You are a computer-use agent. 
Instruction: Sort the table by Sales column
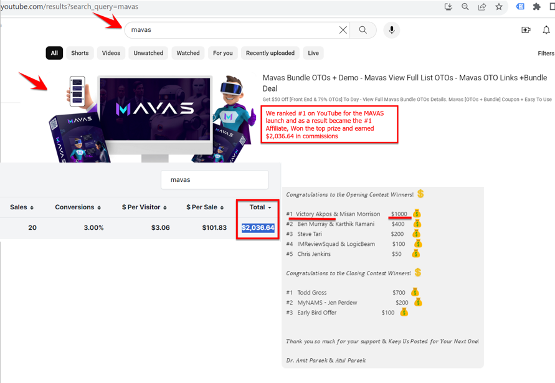[x=22, y=207]
